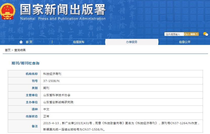Open the 信息发布 navigation tab
The width and height of the screenshot is (210, 134).
pyautogui.click(x=79, y=42)
